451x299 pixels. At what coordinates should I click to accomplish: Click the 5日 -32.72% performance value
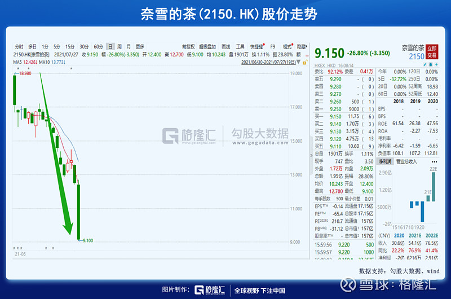[398, 79]
